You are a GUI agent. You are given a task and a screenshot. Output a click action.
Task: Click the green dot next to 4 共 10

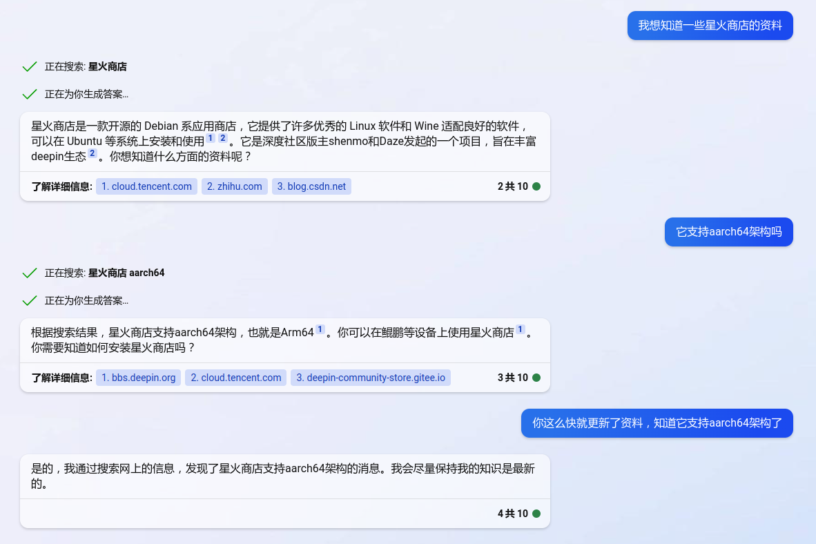[536, 514]
